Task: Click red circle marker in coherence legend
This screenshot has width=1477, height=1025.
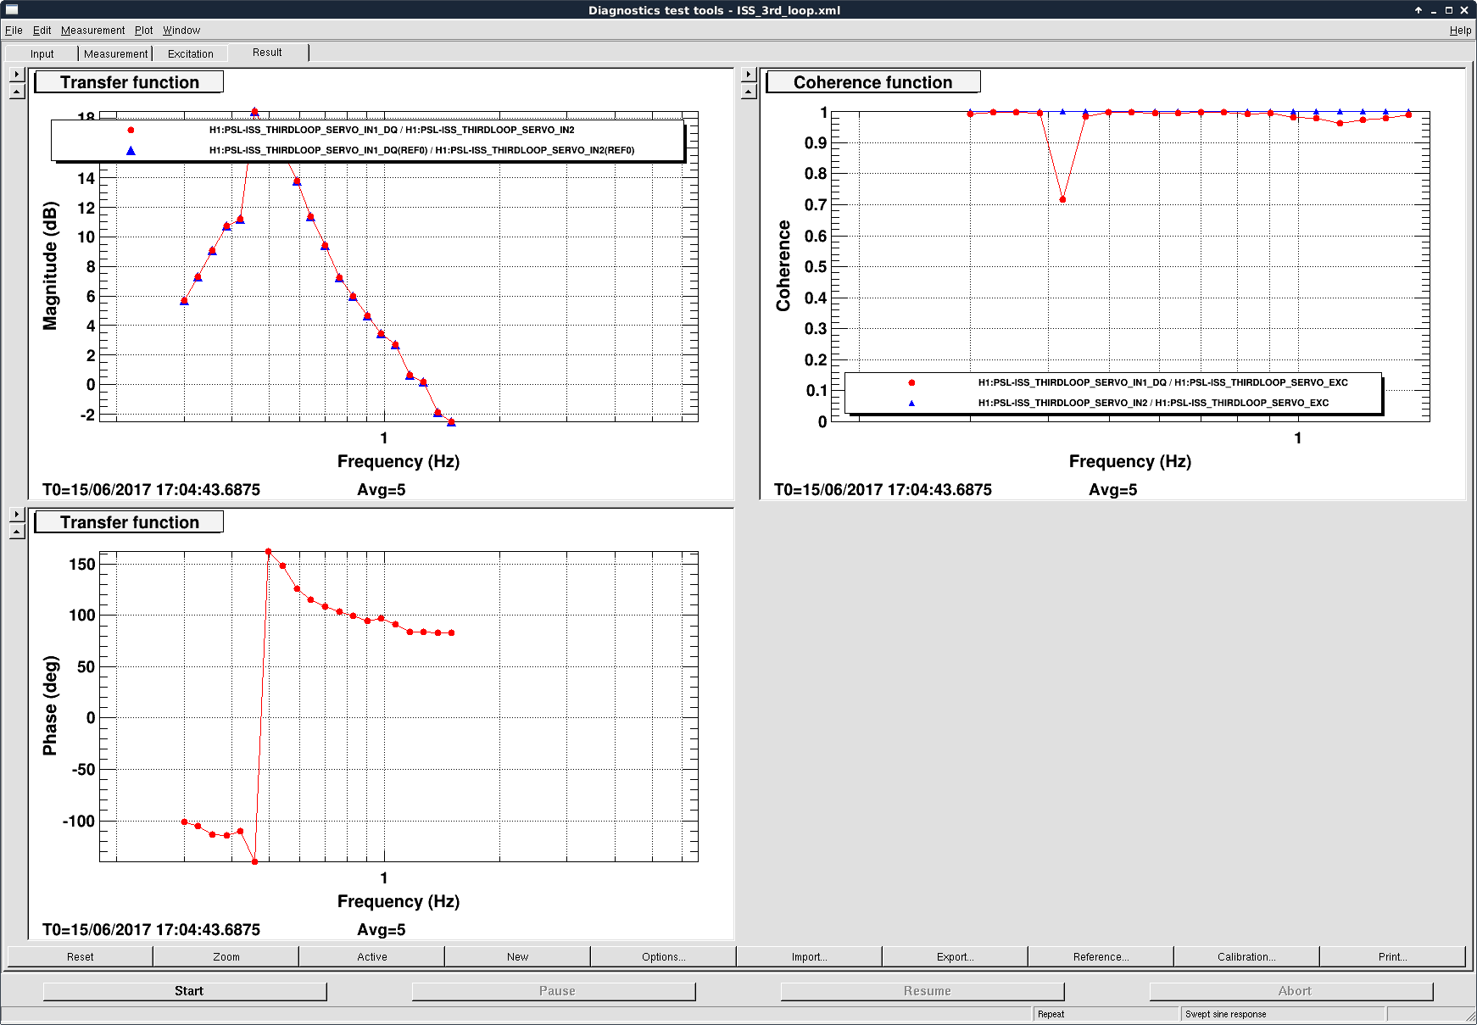Action: coord(911,382)
